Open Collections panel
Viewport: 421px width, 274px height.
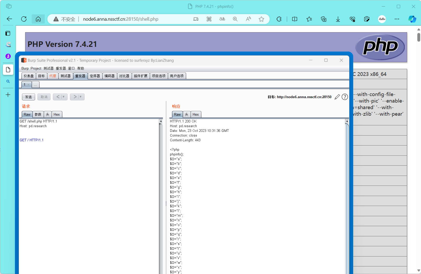click(324, 19)
